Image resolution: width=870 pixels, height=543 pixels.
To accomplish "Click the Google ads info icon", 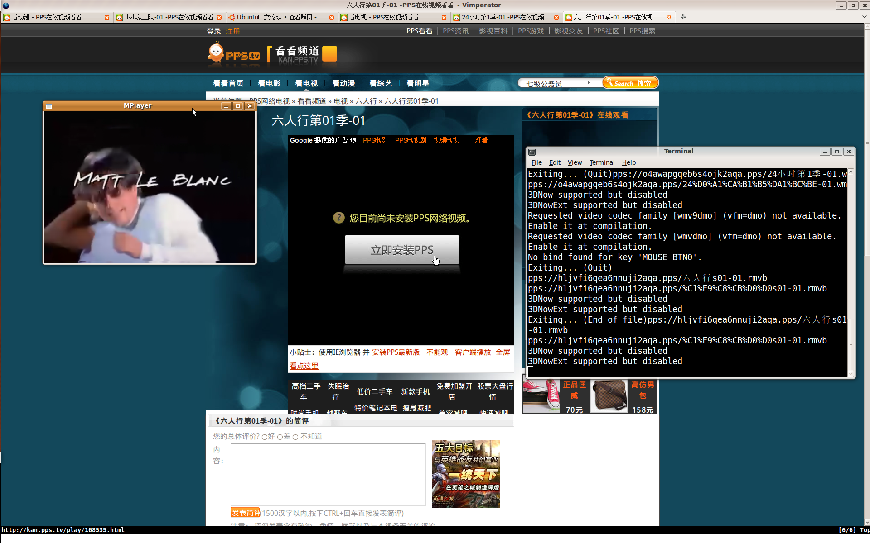I will (x=353, y=140).
